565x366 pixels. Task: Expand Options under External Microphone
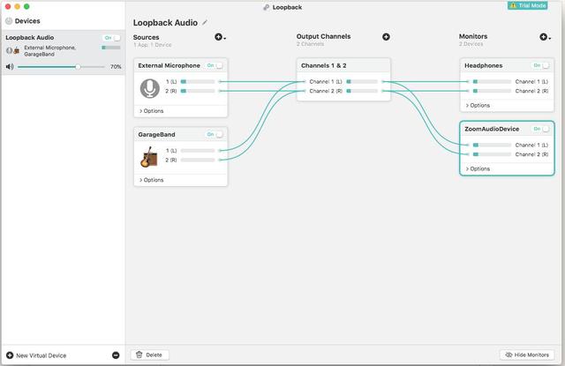point(151,111)
